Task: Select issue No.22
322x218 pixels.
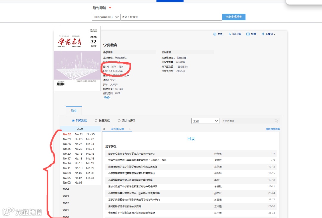Action: click(78, 149)
